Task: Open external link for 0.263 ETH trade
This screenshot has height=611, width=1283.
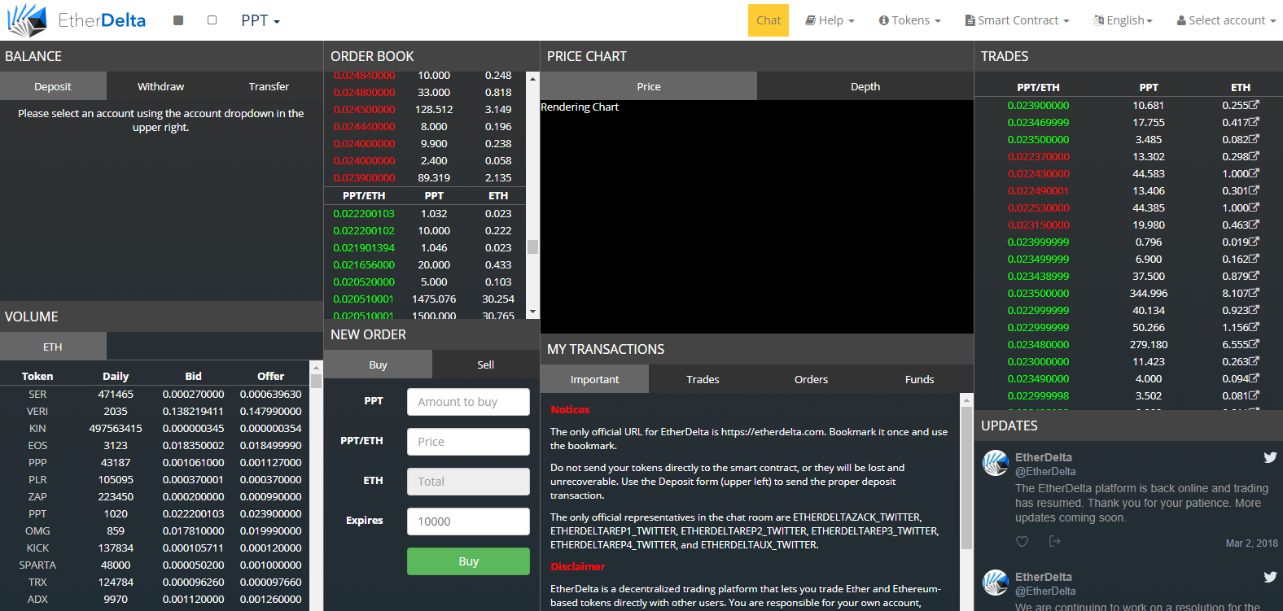Action: 1255,361
